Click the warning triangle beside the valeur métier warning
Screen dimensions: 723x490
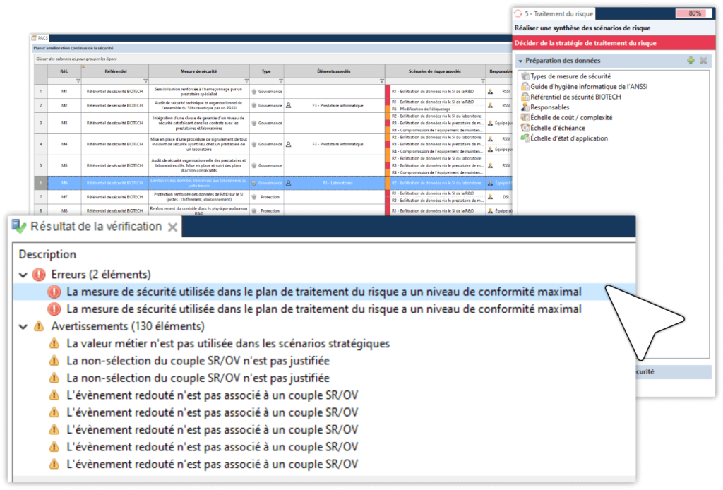click(53, 343)
